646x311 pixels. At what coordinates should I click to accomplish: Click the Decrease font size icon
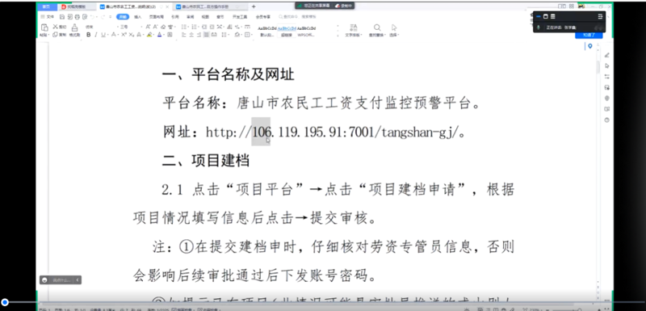click(x=155, y=27)
